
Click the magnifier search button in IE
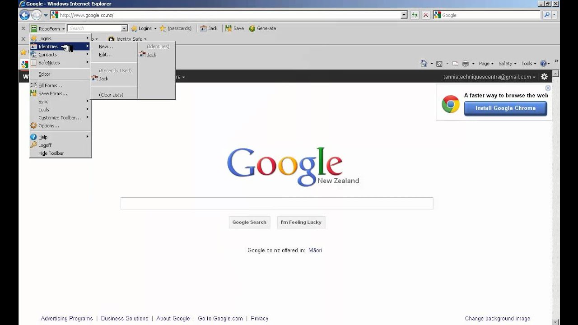(x=547, y=15)
